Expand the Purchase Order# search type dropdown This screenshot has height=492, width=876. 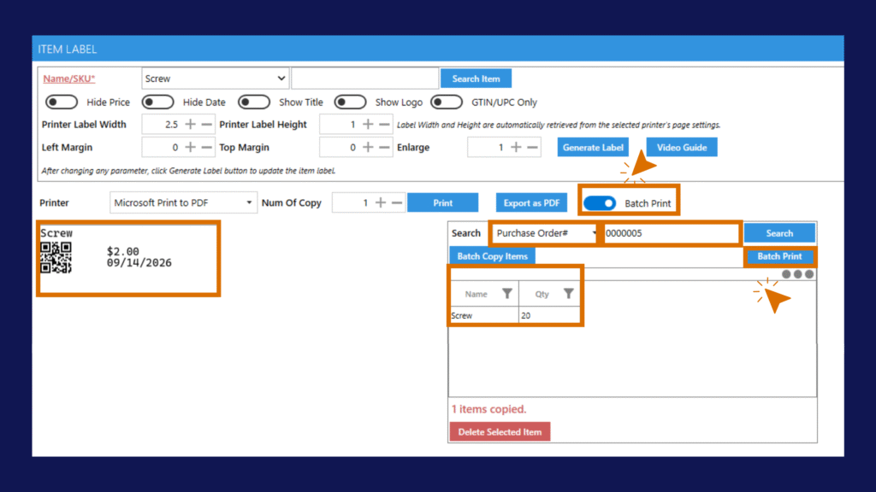pyautogui.click(x=545, y=233)
